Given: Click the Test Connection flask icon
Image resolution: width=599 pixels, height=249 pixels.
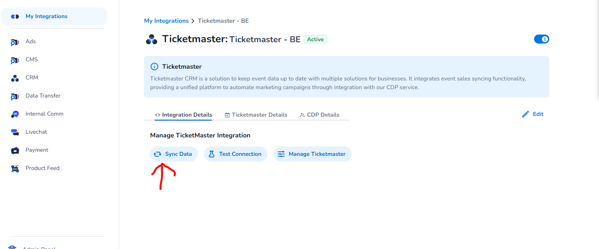Looking at the screenshot, I should [x=211, y=154].
